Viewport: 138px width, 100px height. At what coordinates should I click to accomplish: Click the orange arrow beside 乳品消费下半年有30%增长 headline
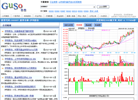(3, 41)
